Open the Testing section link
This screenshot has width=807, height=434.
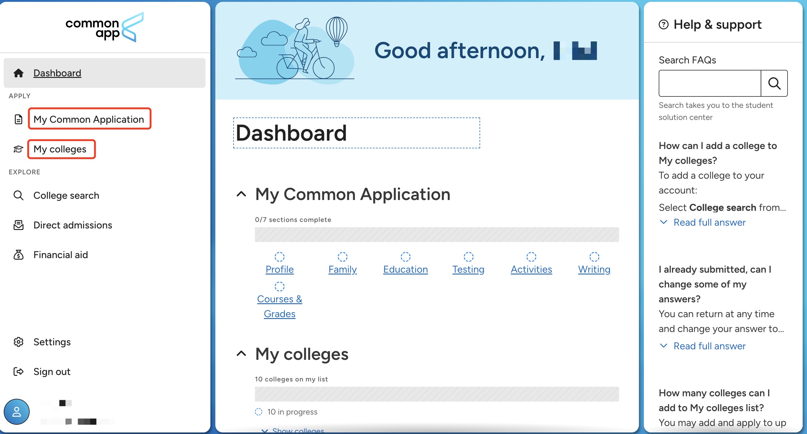point(468,269)
